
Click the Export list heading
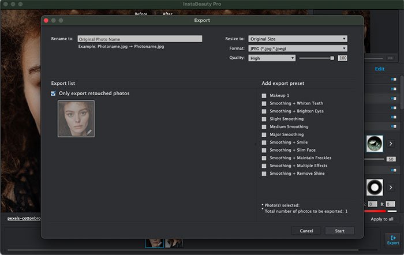[63, 83]
